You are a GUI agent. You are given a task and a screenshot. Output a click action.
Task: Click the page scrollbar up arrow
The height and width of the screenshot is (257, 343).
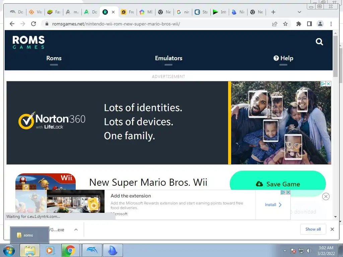pos(335,33)
